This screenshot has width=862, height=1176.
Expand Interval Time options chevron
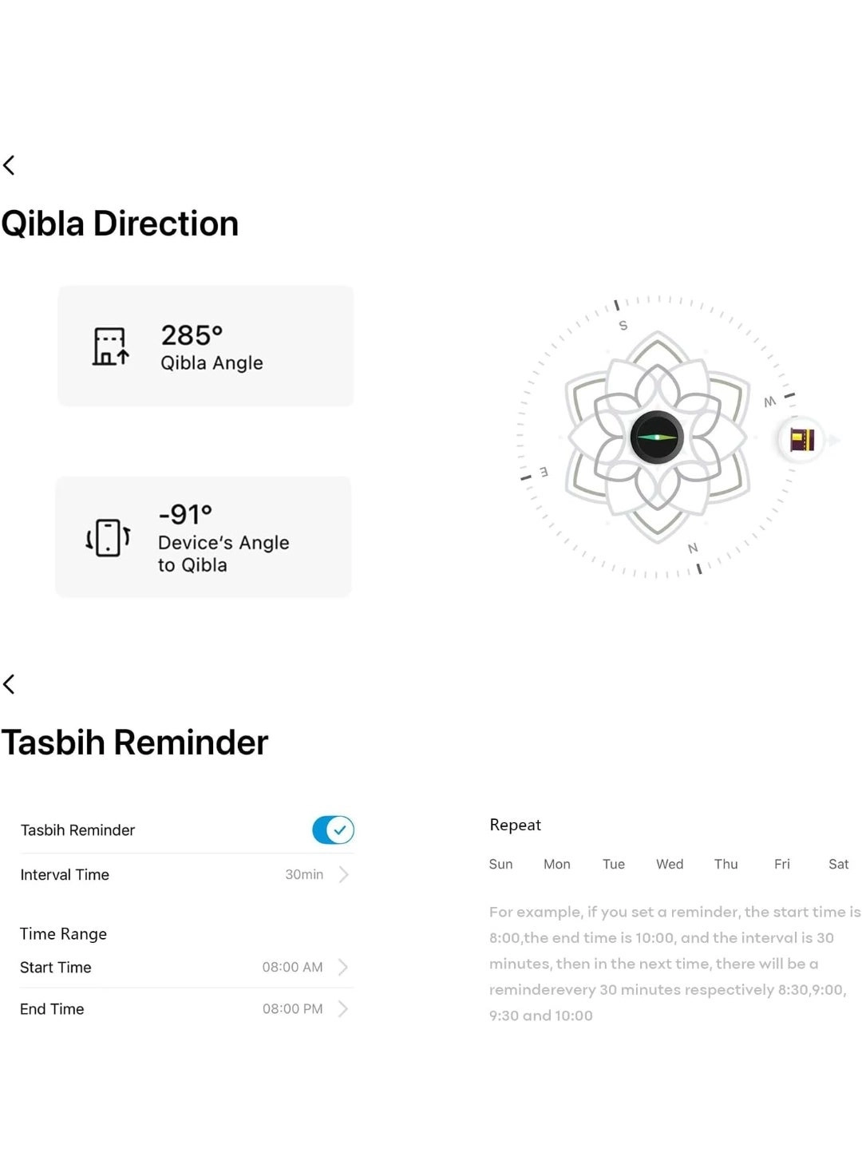pyautogui.click(x=344, y=874)
